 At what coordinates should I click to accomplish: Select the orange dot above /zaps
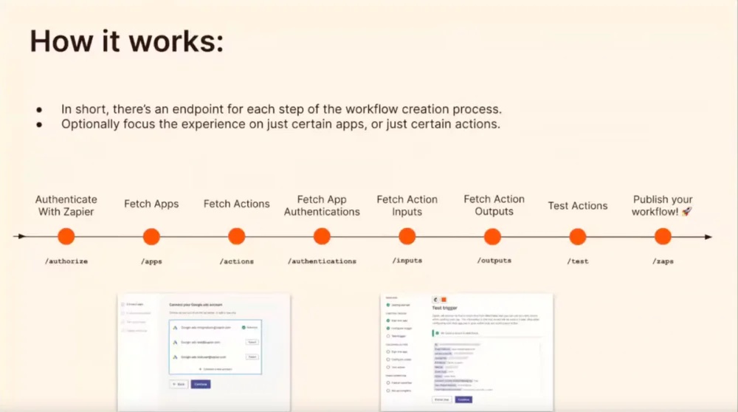click(x=663, y=236)
